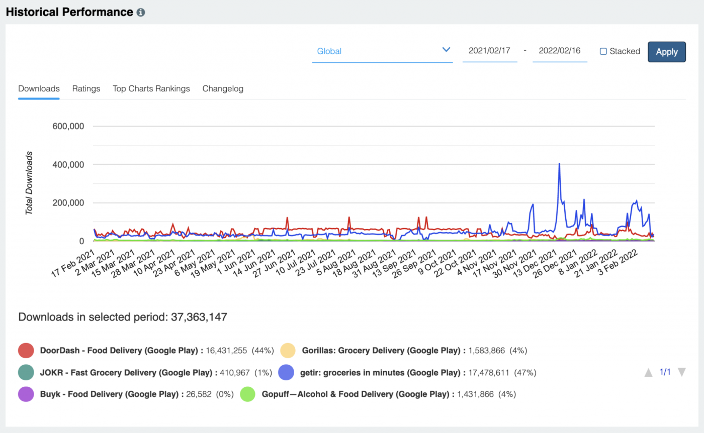704x433 pixels.
Task: Toggle the yellow Gorillas legend swatch
Action: 288,351
